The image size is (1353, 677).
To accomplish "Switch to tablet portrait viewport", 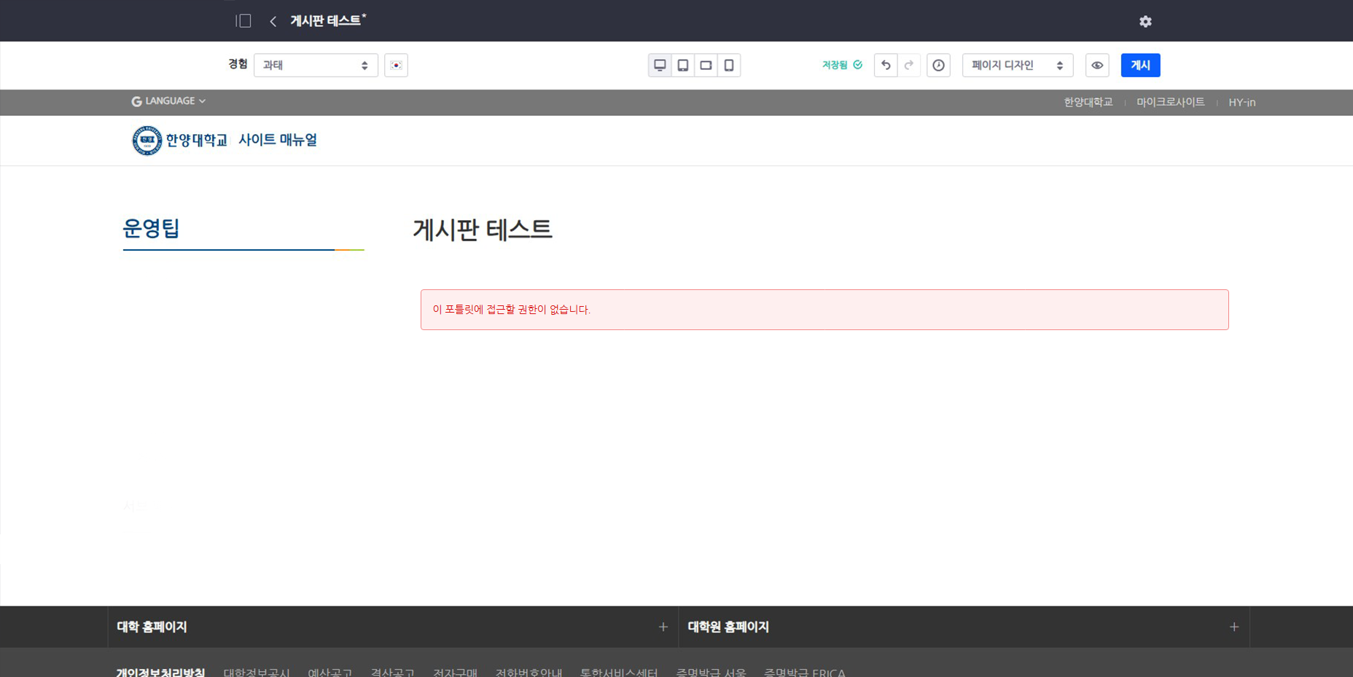I will pyautogui.click(x=683, y=66).
